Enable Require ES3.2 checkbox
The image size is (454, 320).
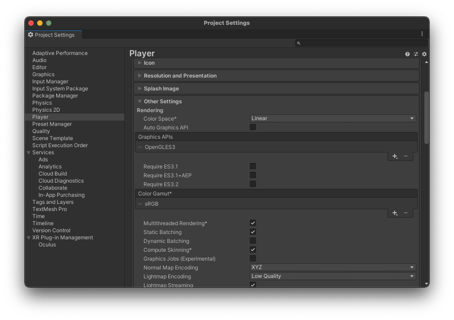coord(253,184)
